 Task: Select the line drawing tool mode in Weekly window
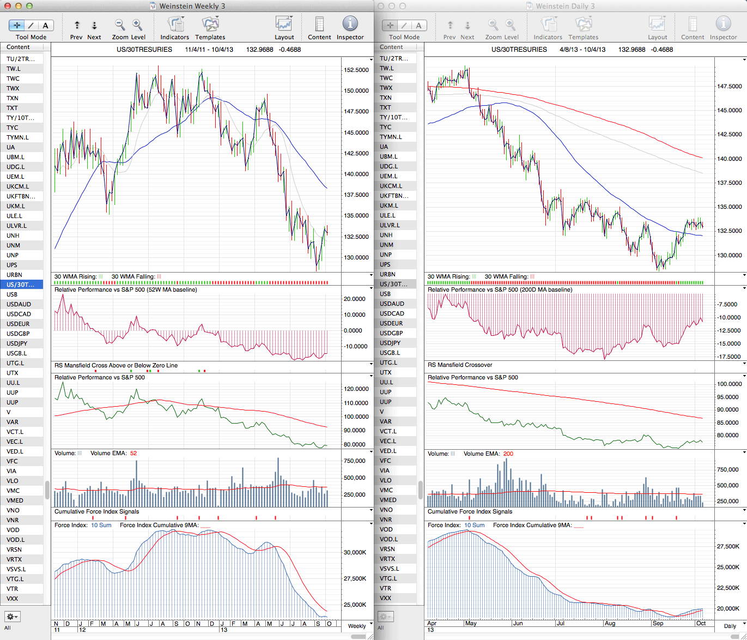point(31,26)
